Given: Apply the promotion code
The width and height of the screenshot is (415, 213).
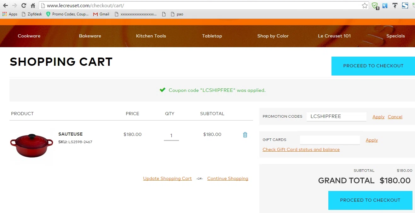Looking at the screenshot, I should click(378, 117).
